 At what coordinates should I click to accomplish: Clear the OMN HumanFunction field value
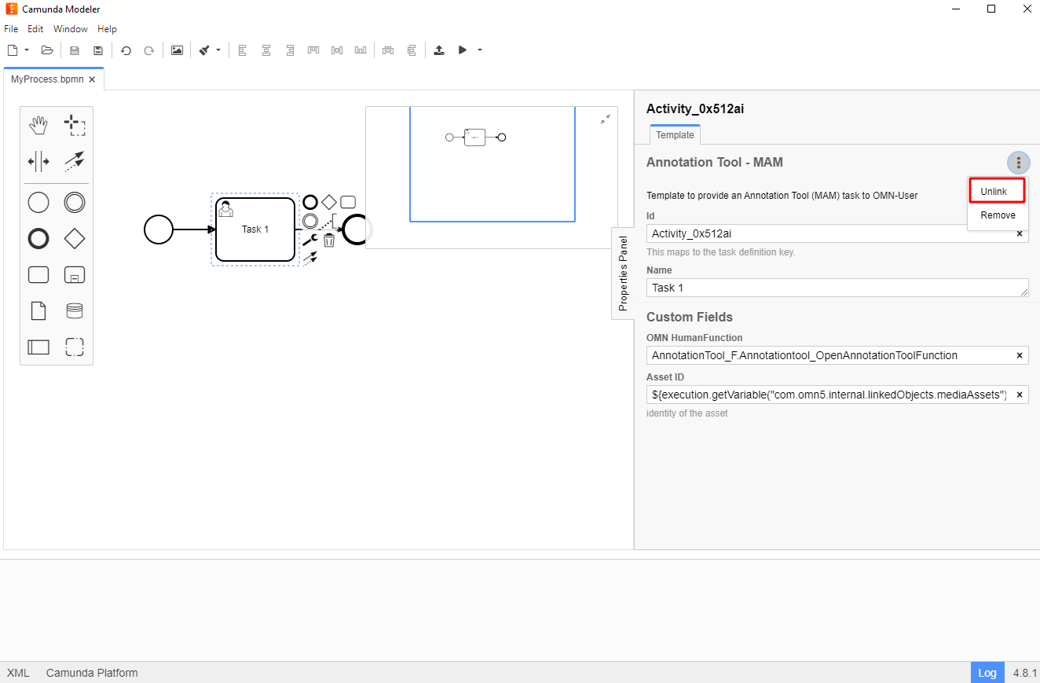1020,355
